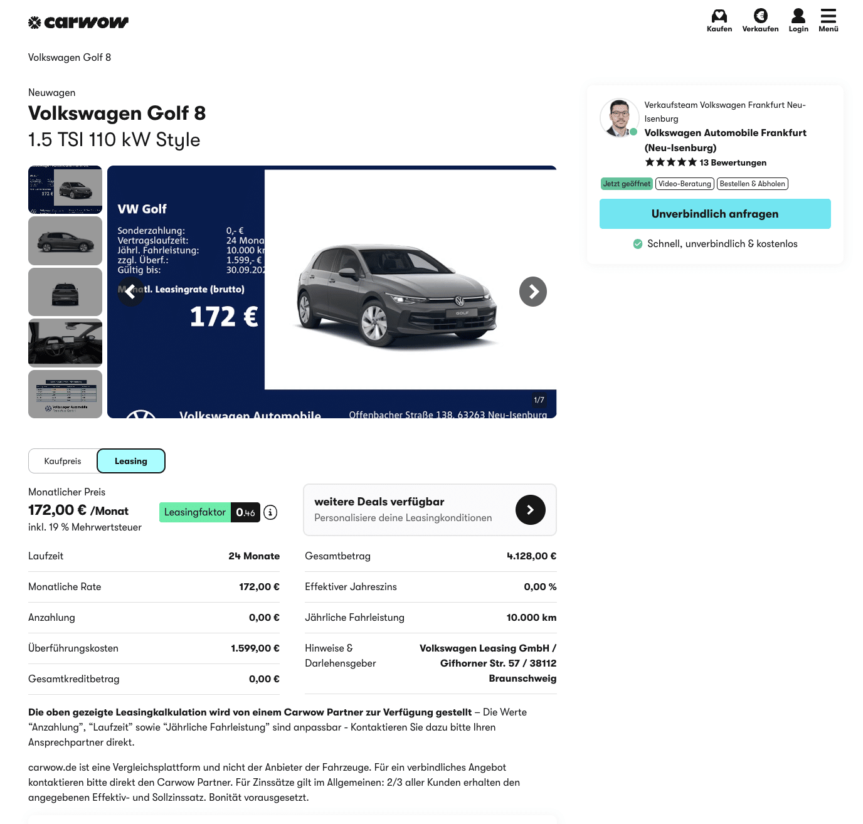Show next gallery image
The image size is (863, 824).
(533, 292)
